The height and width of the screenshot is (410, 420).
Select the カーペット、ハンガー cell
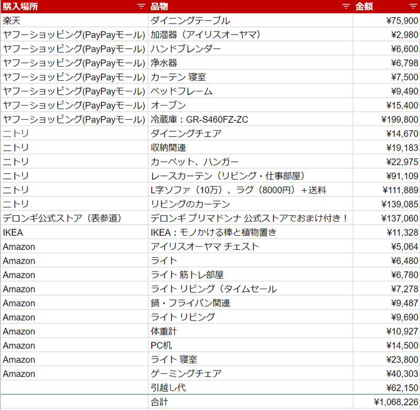pyautogui.click(x=250, y=162)
